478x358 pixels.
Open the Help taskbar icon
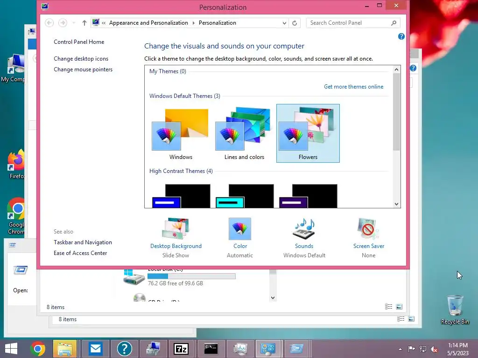tap(124, 349)
